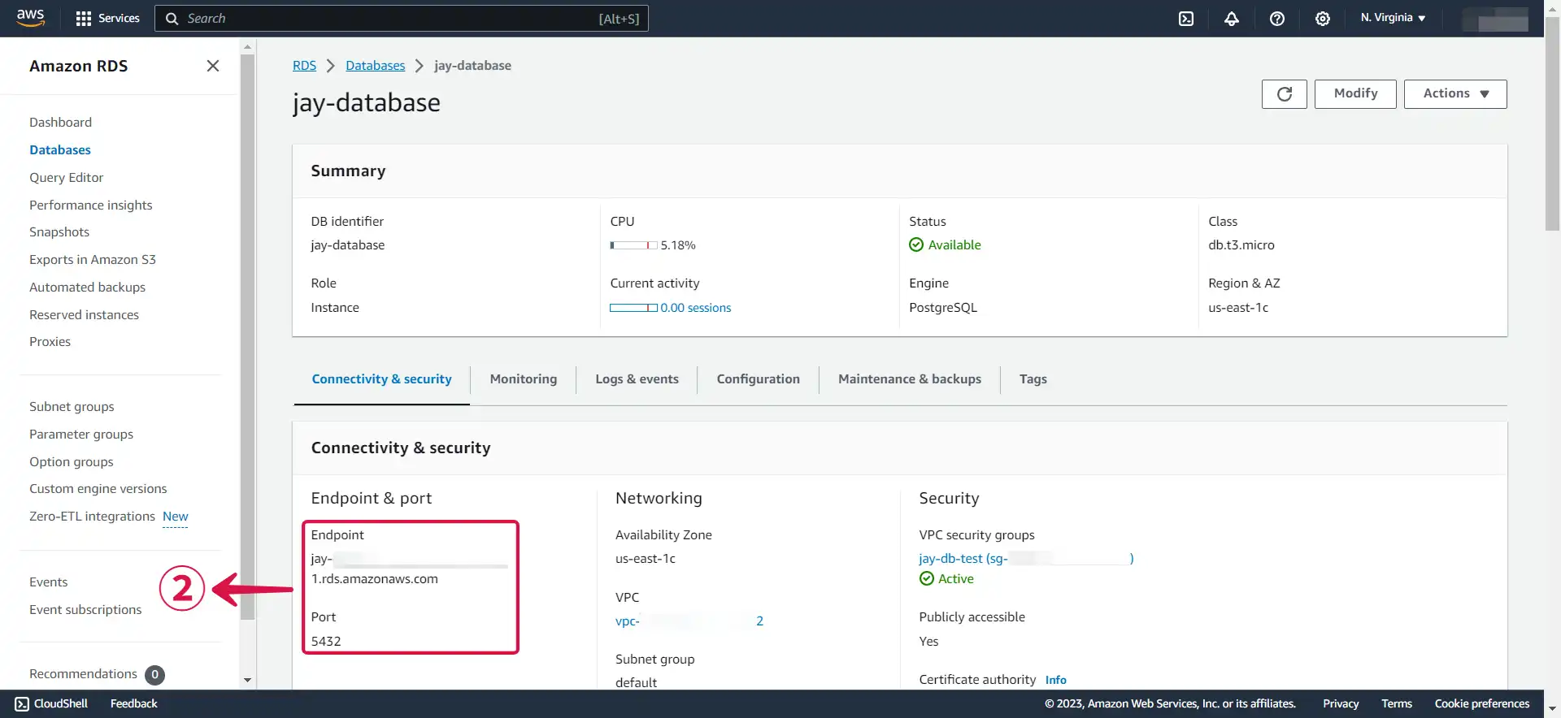Open Exports in Amazon S3
The width and height of the screenshot is (1561, 718).
92,260
